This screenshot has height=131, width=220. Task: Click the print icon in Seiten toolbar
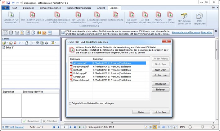tap(46, 43)
